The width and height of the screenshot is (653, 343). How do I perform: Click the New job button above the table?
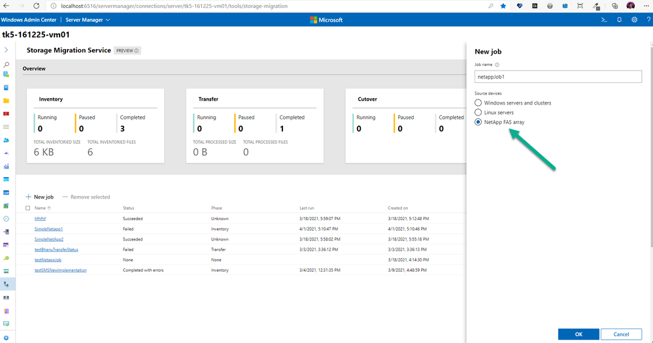(40, 197)
